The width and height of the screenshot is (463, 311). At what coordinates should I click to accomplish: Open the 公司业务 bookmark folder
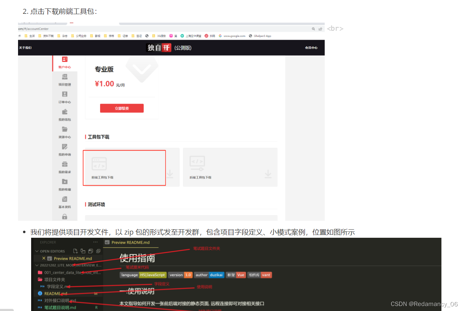pyautogui.click(x=79, y=36)
